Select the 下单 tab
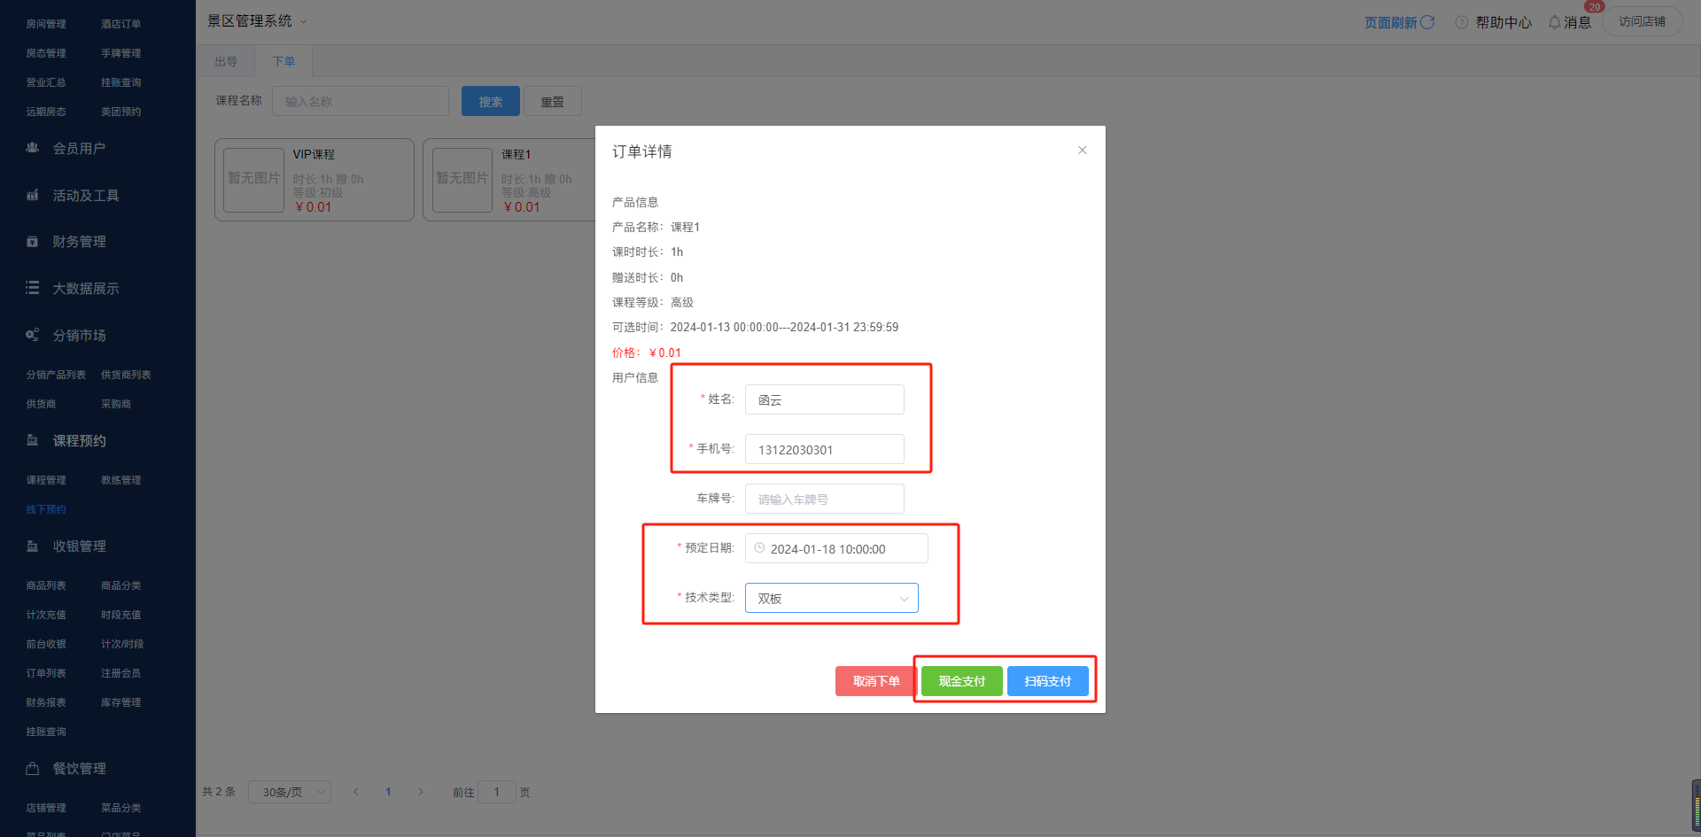 (283, 61)
